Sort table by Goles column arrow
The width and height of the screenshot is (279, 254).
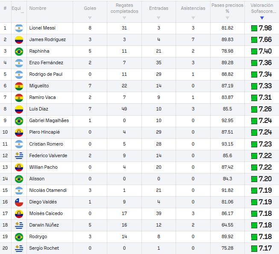90,18
